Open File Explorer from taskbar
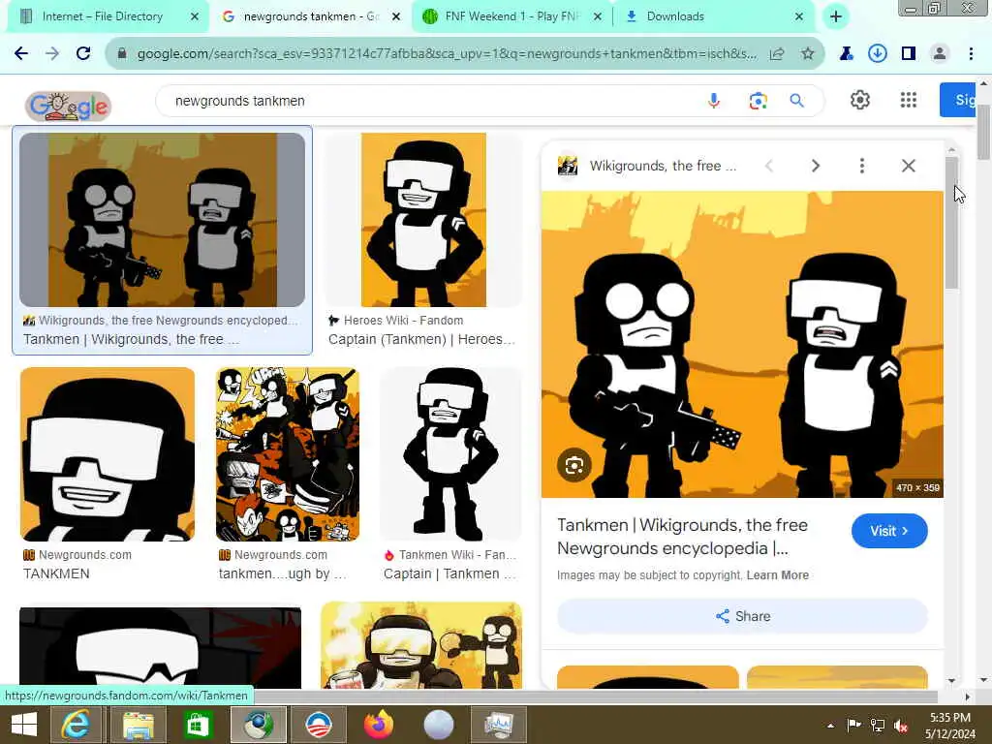This screenshot has height=744, width=992. (138, 725)
